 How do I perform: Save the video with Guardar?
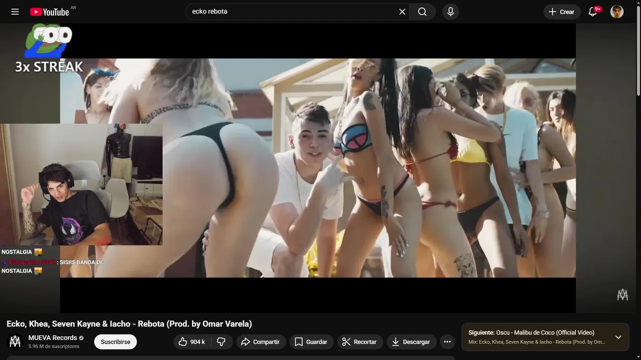pos(311,341)
